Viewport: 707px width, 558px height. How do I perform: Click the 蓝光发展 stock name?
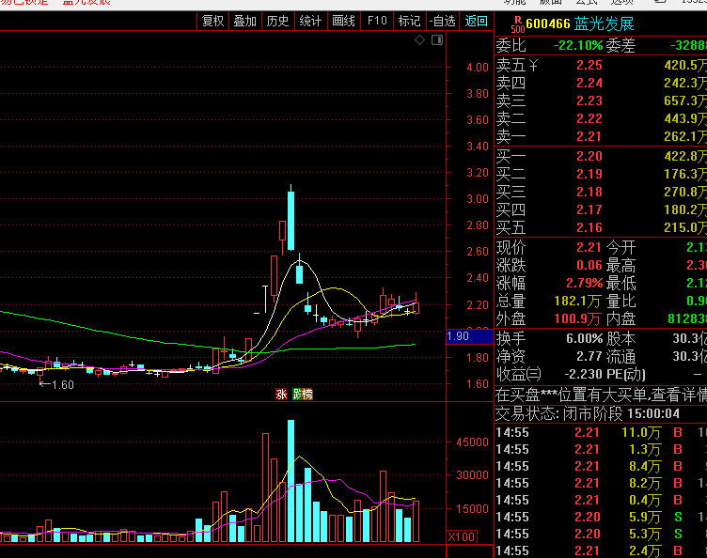605,24
